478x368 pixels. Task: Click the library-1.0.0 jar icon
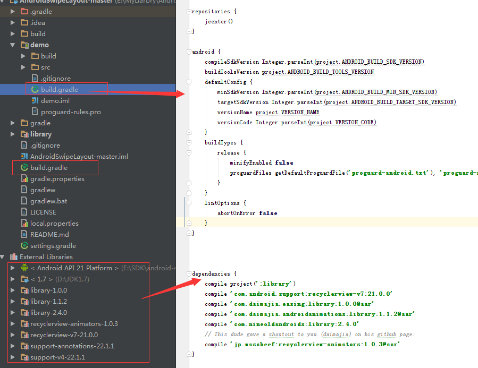pyautogui.click(x=24, y=290)
